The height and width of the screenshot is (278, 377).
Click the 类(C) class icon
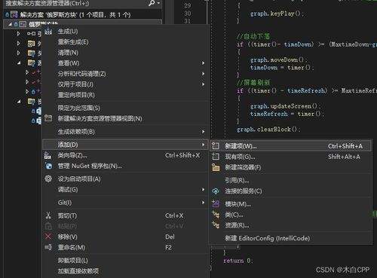point(216,215)
